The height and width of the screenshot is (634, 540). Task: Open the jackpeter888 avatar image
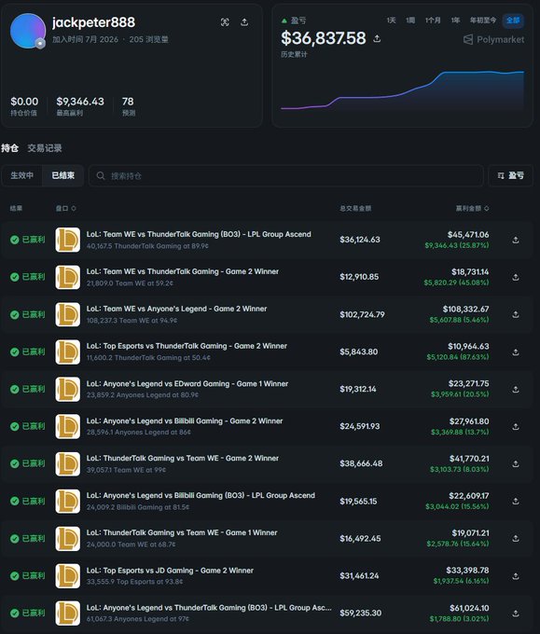click(27, 31)
